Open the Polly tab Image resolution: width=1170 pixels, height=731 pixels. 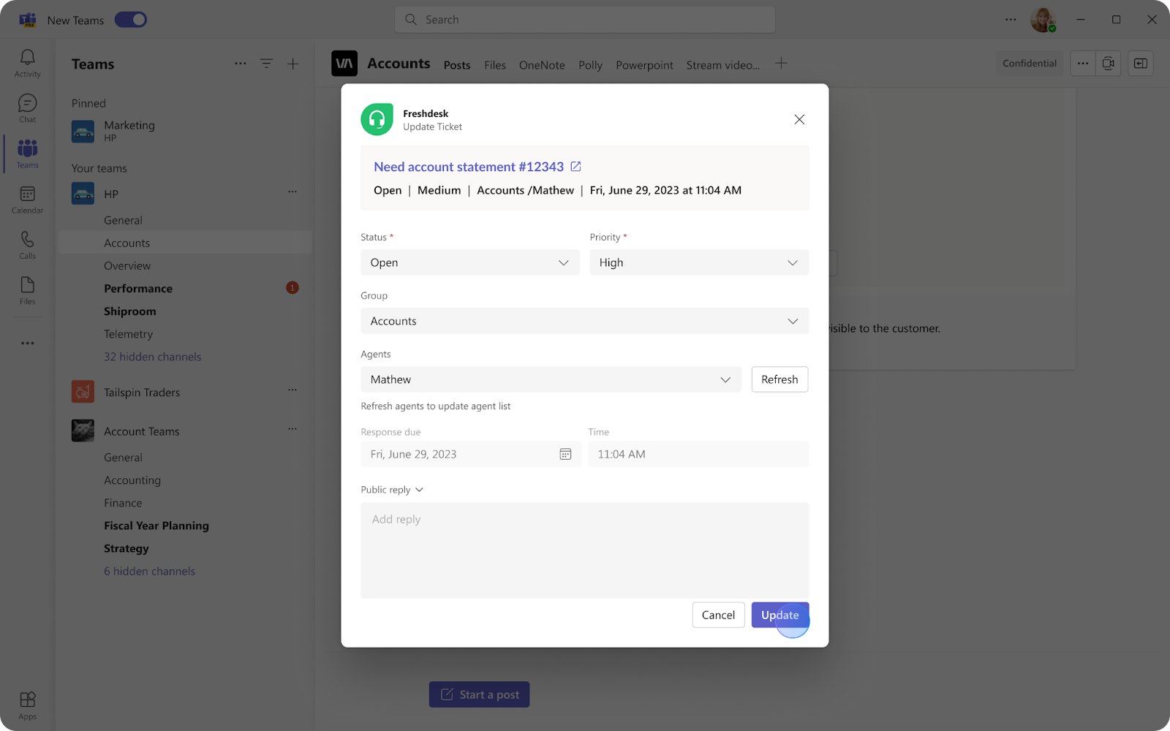coord(590,65)
